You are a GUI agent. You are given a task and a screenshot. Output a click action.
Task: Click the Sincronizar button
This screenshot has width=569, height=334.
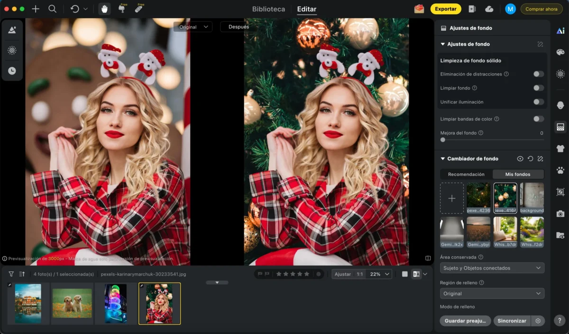pyautogui.click(x=512, y=321)
